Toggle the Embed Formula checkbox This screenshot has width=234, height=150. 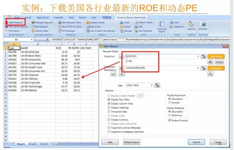(169, 120)
